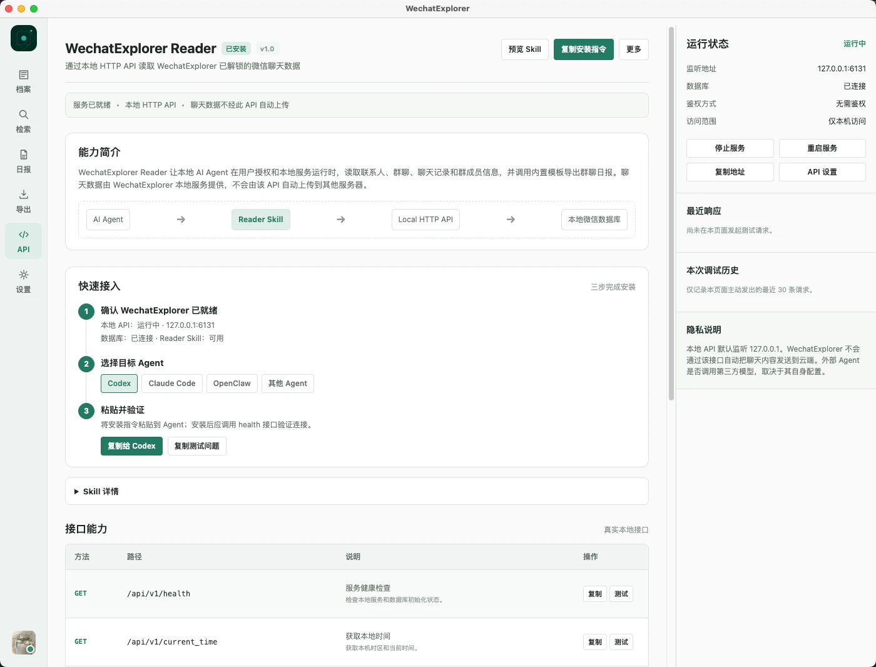Expand the Skill 详情 disclosure section
The height and width of the screenshot is (667, 876).
coord(357,491)
